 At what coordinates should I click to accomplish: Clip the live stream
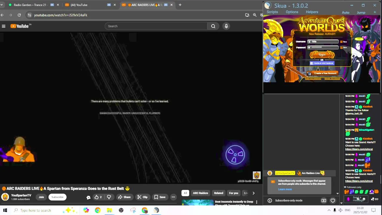click(142, 197)
